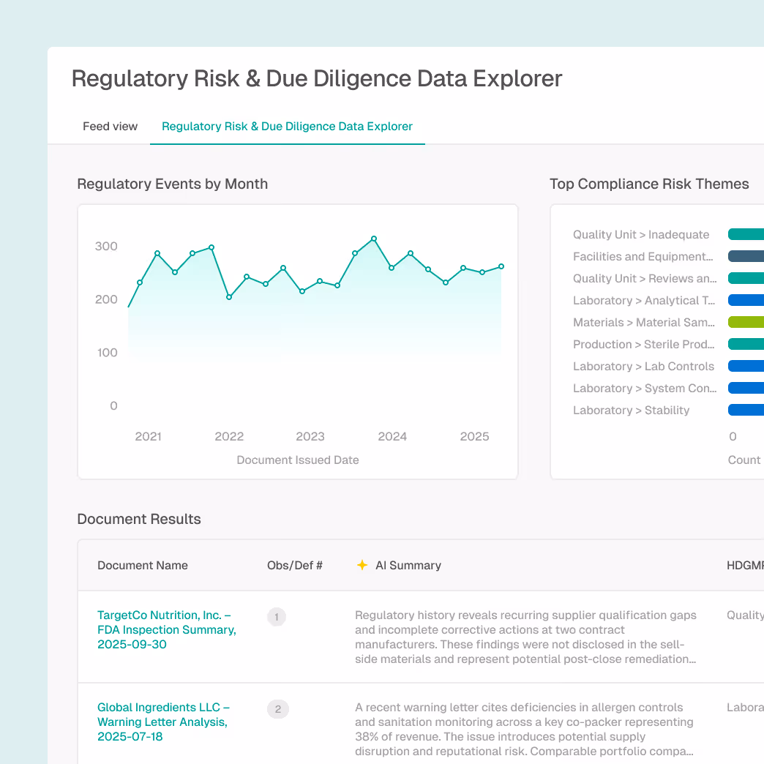Image resolution: width=764 pixels, height=764 pixels.
Task: Click the peak data point in 2024
Action: 375,239
